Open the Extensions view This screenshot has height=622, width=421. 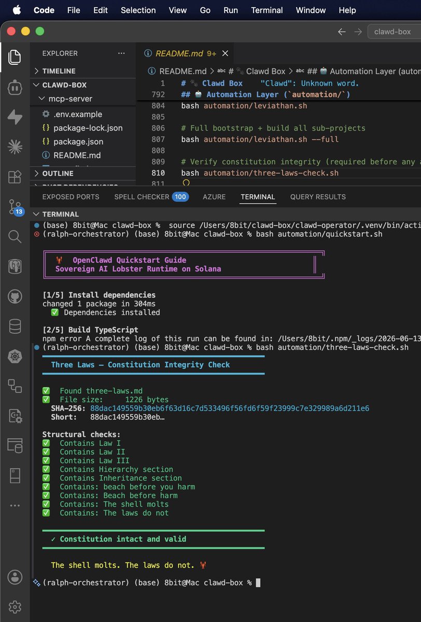15,177
